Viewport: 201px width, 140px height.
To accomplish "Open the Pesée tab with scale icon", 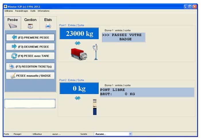I will (13, 23).
